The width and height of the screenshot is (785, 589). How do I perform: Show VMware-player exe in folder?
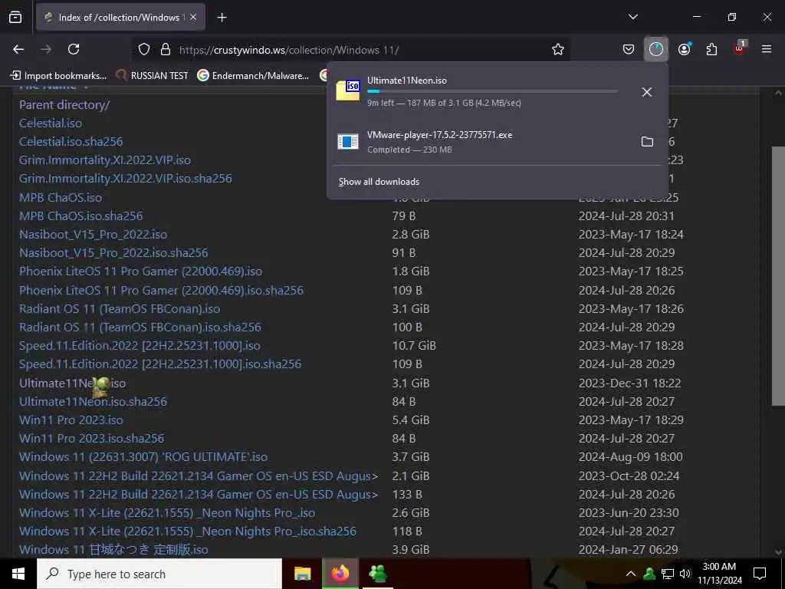tap(647, 142)
